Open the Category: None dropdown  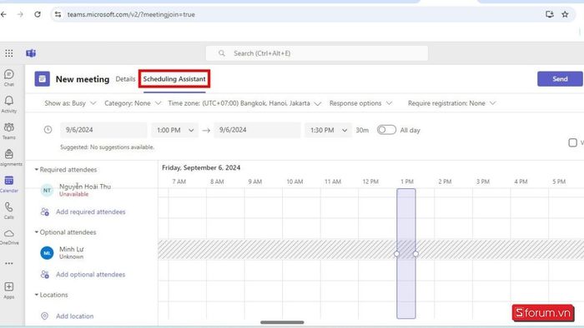pos(133,103)
